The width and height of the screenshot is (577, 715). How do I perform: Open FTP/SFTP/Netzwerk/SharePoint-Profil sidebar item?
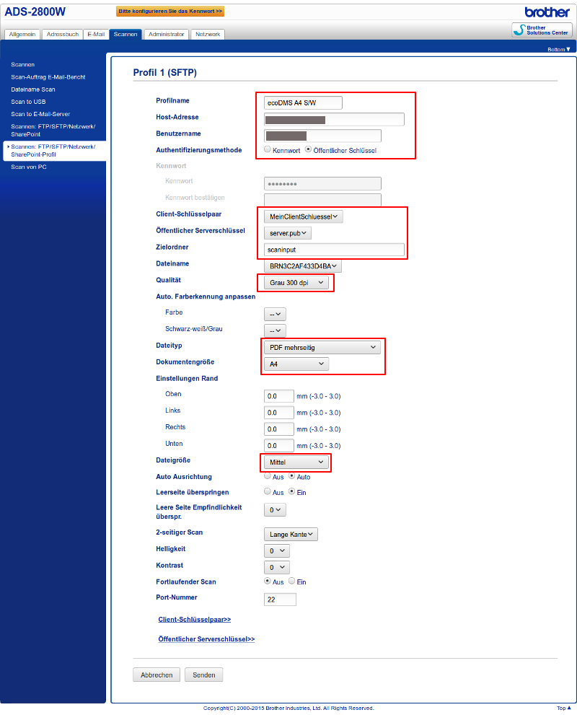tap(53, 151)
